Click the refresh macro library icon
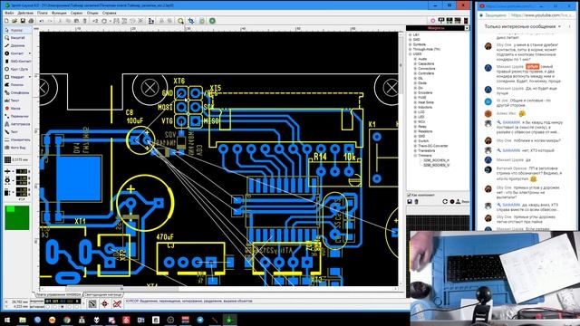This screenshot has width=580, height=326. click(445, 201)
